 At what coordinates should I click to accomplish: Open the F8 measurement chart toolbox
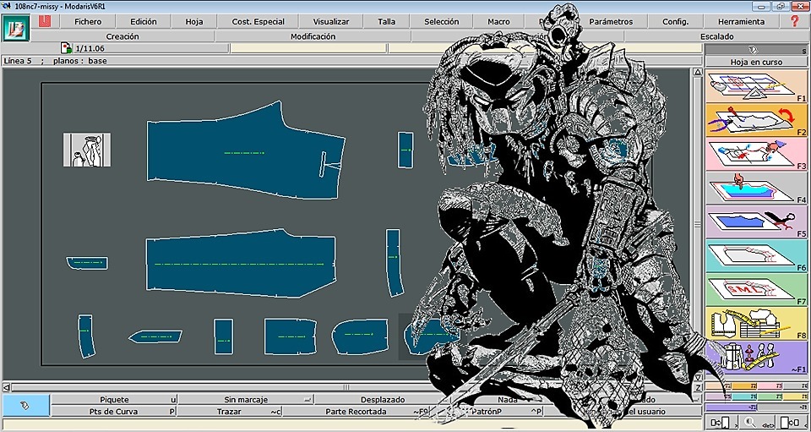pyautogui.click(x=756, y=324)
